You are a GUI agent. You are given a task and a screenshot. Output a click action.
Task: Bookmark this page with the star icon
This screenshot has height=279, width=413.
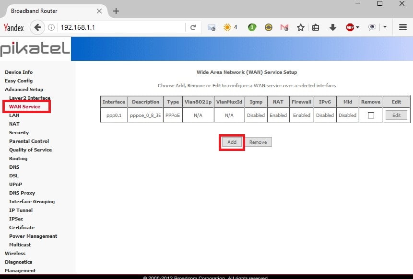[300, 27]
